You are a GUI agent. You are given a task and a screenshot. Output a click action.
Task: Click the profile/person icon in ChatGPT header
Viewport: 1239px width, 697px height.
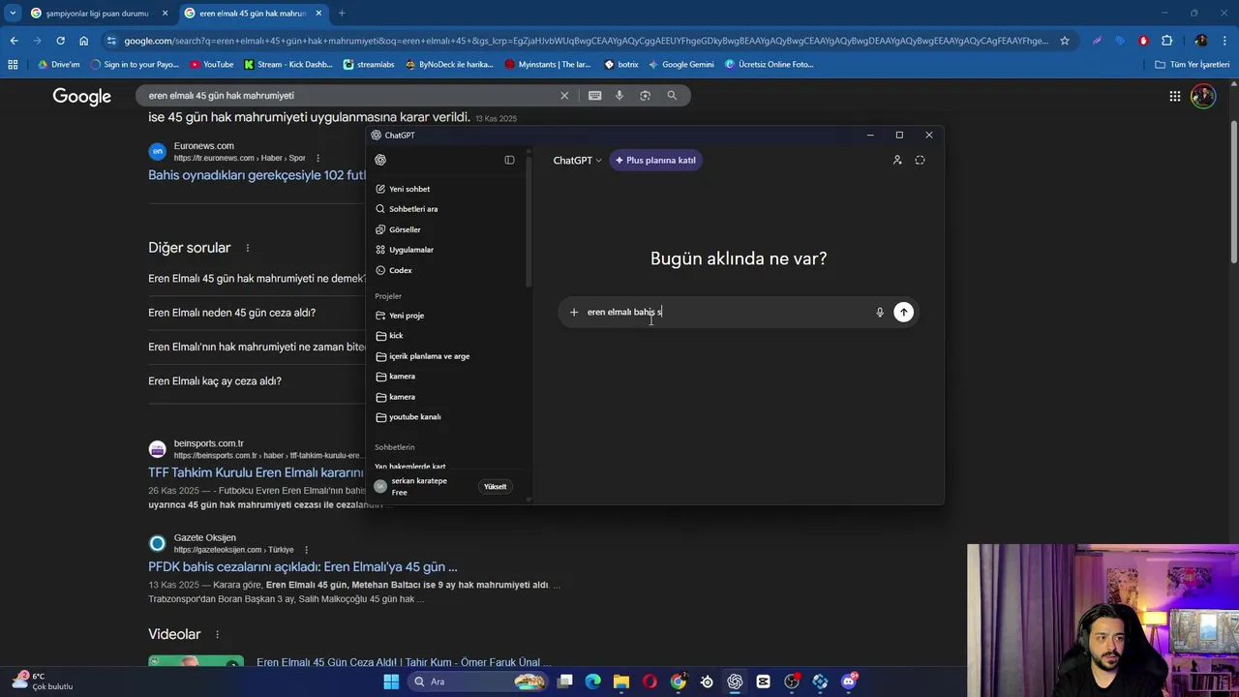897,160
